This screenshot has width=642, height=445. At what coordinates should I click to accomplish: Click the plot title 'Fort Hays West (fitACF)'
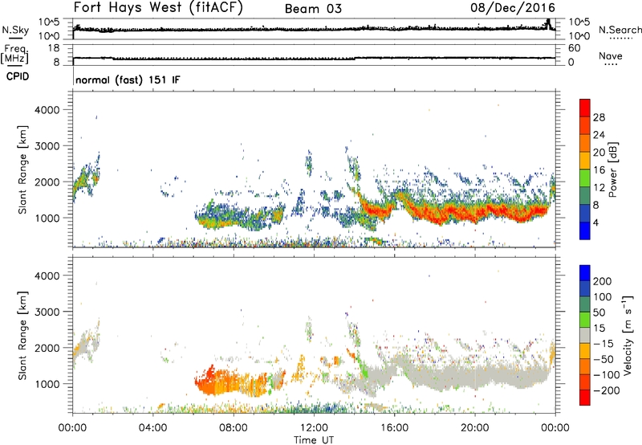tap(158, 7)
